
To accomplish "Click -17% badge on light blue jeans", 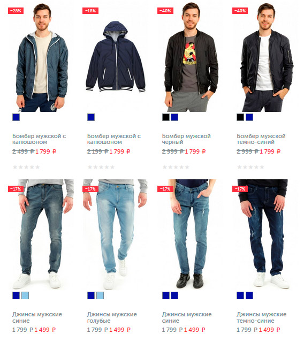I will click(90, 189).
